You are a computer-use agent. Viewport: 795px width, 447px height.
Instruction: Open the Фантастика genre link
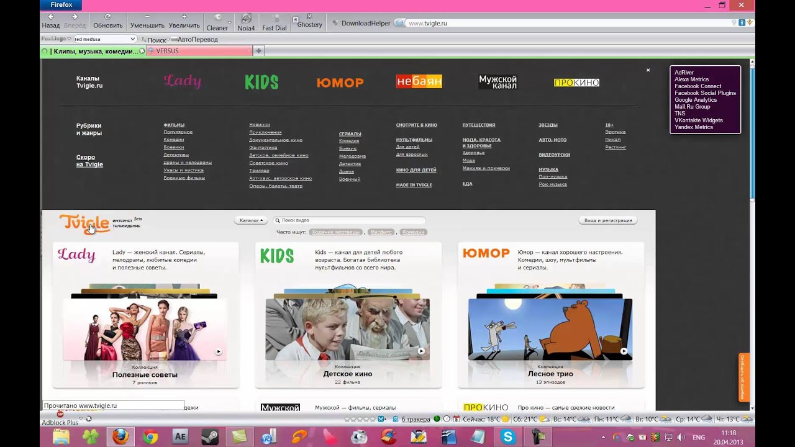point(263,148)
